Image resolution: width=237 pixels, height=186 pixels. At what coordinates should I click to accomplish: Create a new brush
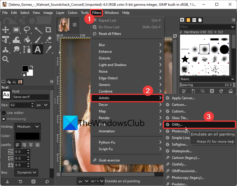pyautogui.click(x=193, y=91)
